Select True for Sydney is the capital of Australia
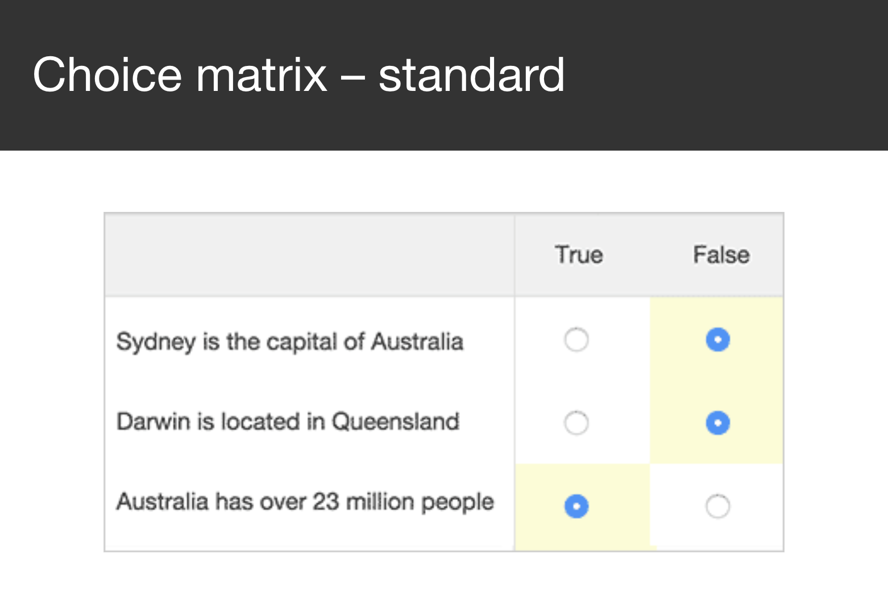888x595 pixels. [x=576, y=340]
